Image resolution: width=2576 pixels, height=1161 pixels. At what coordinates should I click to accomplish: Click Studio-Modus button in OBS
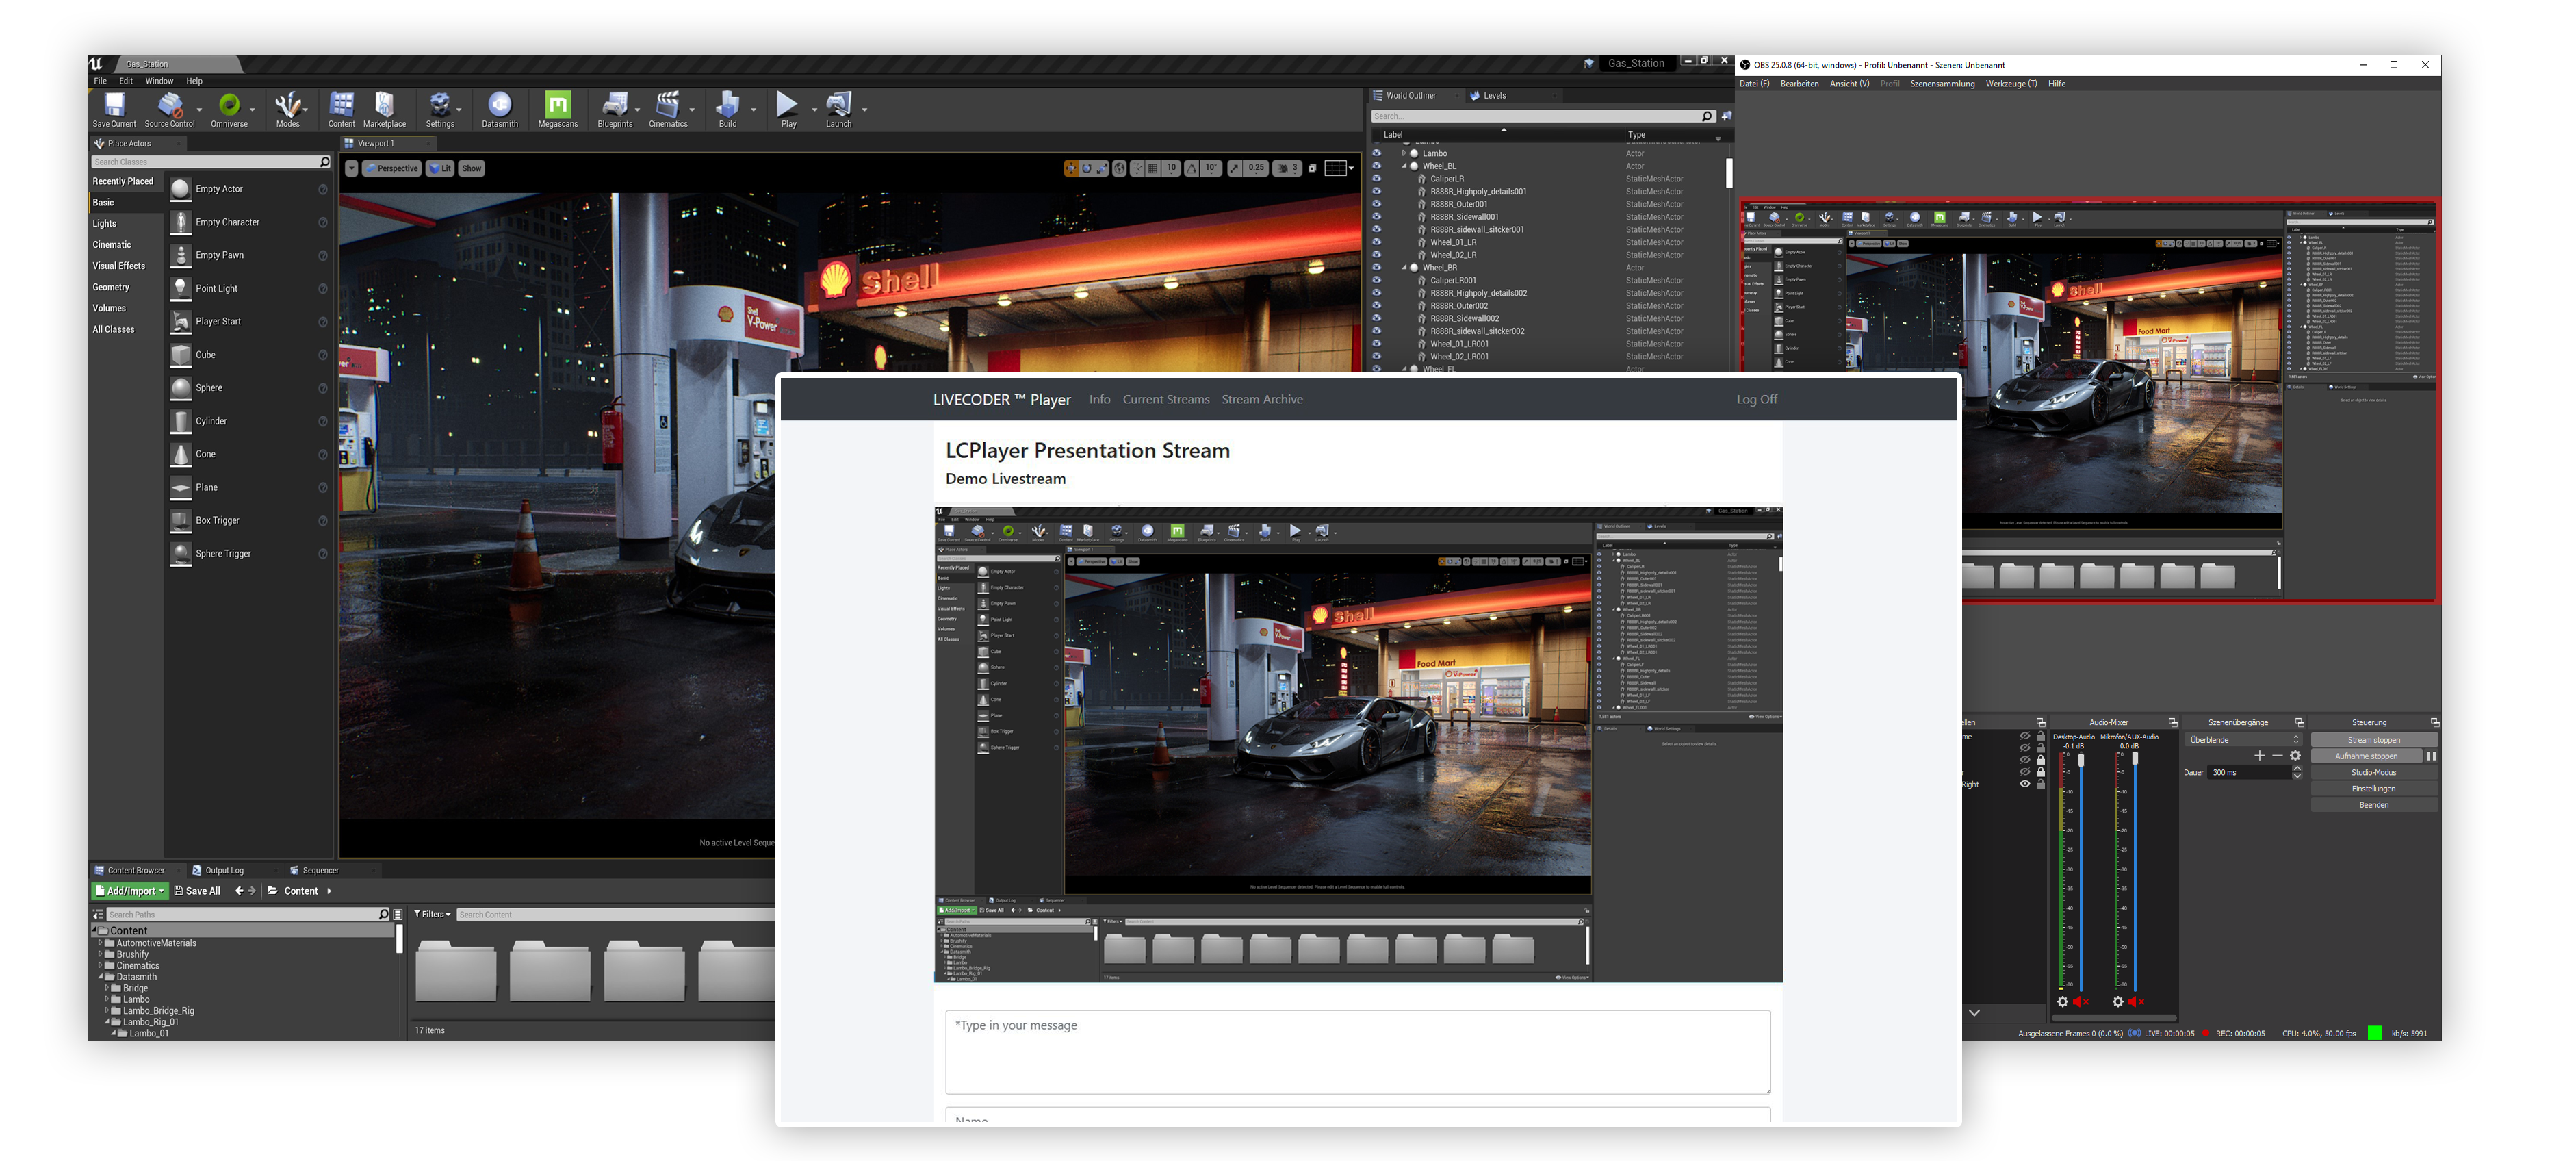(2374, 772)
